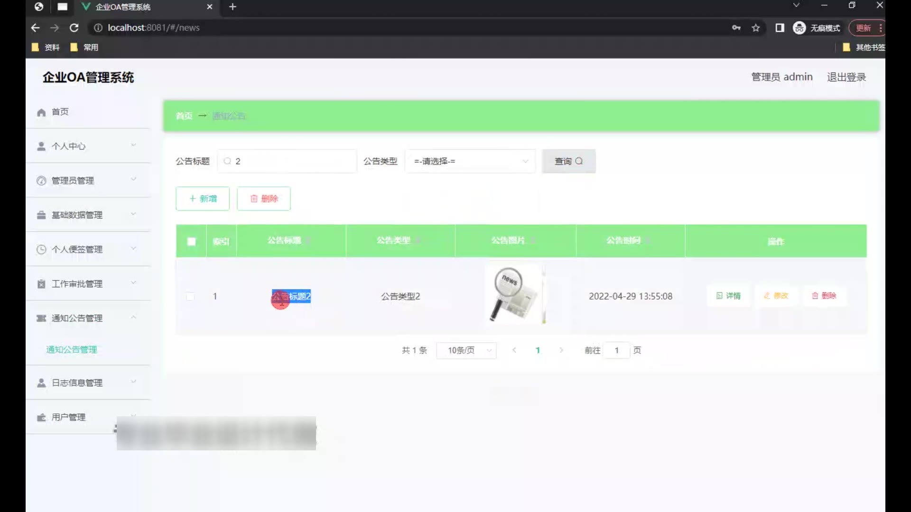Click the browser reload icon
Image resolution: width=911 pixels, height=512 pixels.
(x=74, y=28)
